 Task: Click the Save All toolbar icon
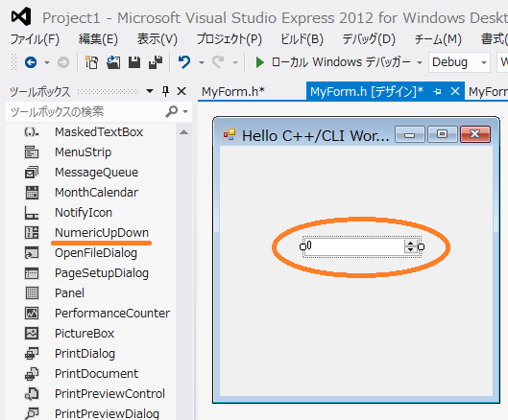pos(156,62)
